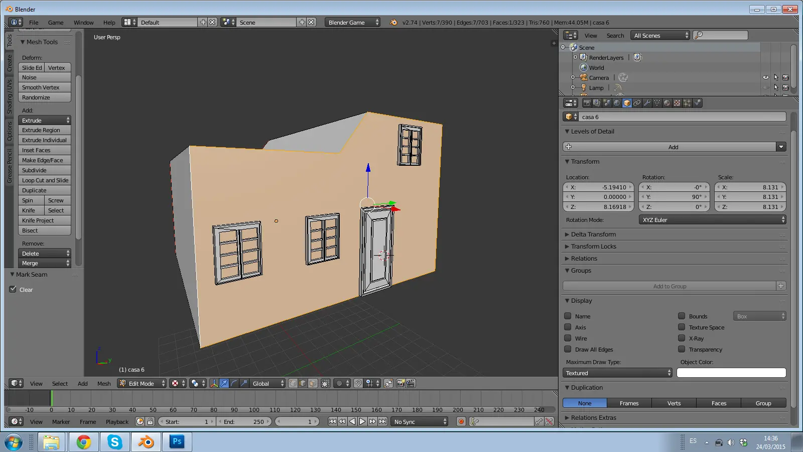Enable the translate manipulator
Image resolution: width=803 pixels, height=452 pixels.
coord(224,383)
